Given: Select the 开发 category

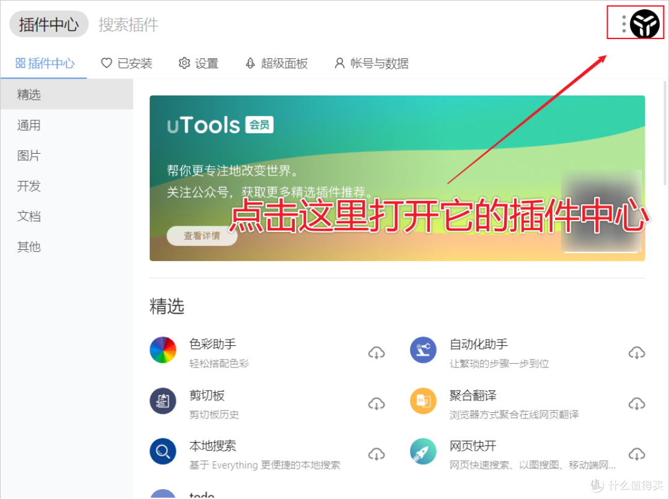Looking at the screenshot, I should 66,186.
